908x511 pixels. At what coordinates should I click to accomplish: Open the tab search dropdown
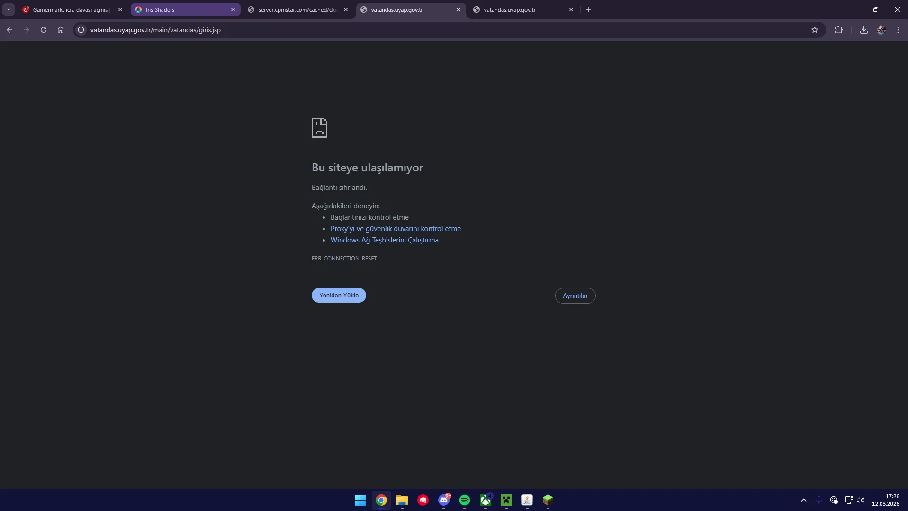tap(9, 9)
